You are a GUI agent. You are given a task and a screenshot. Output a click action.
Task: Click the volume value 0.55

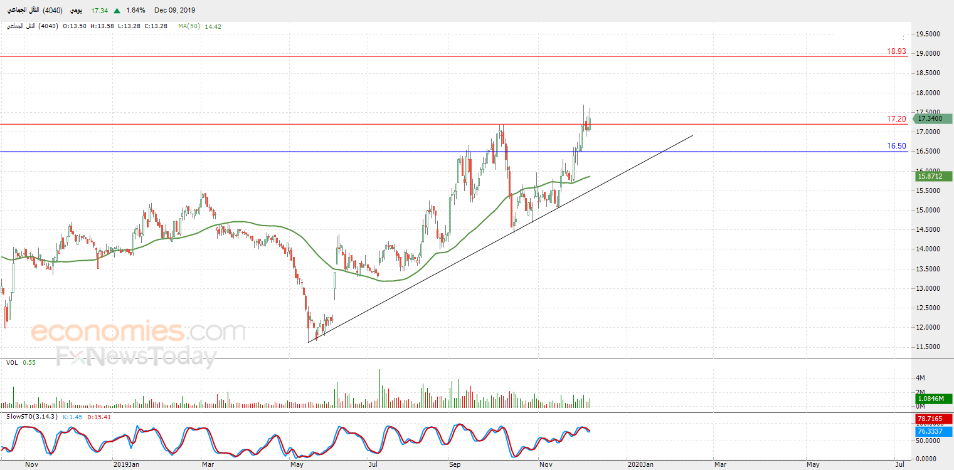tap(29, 362)
